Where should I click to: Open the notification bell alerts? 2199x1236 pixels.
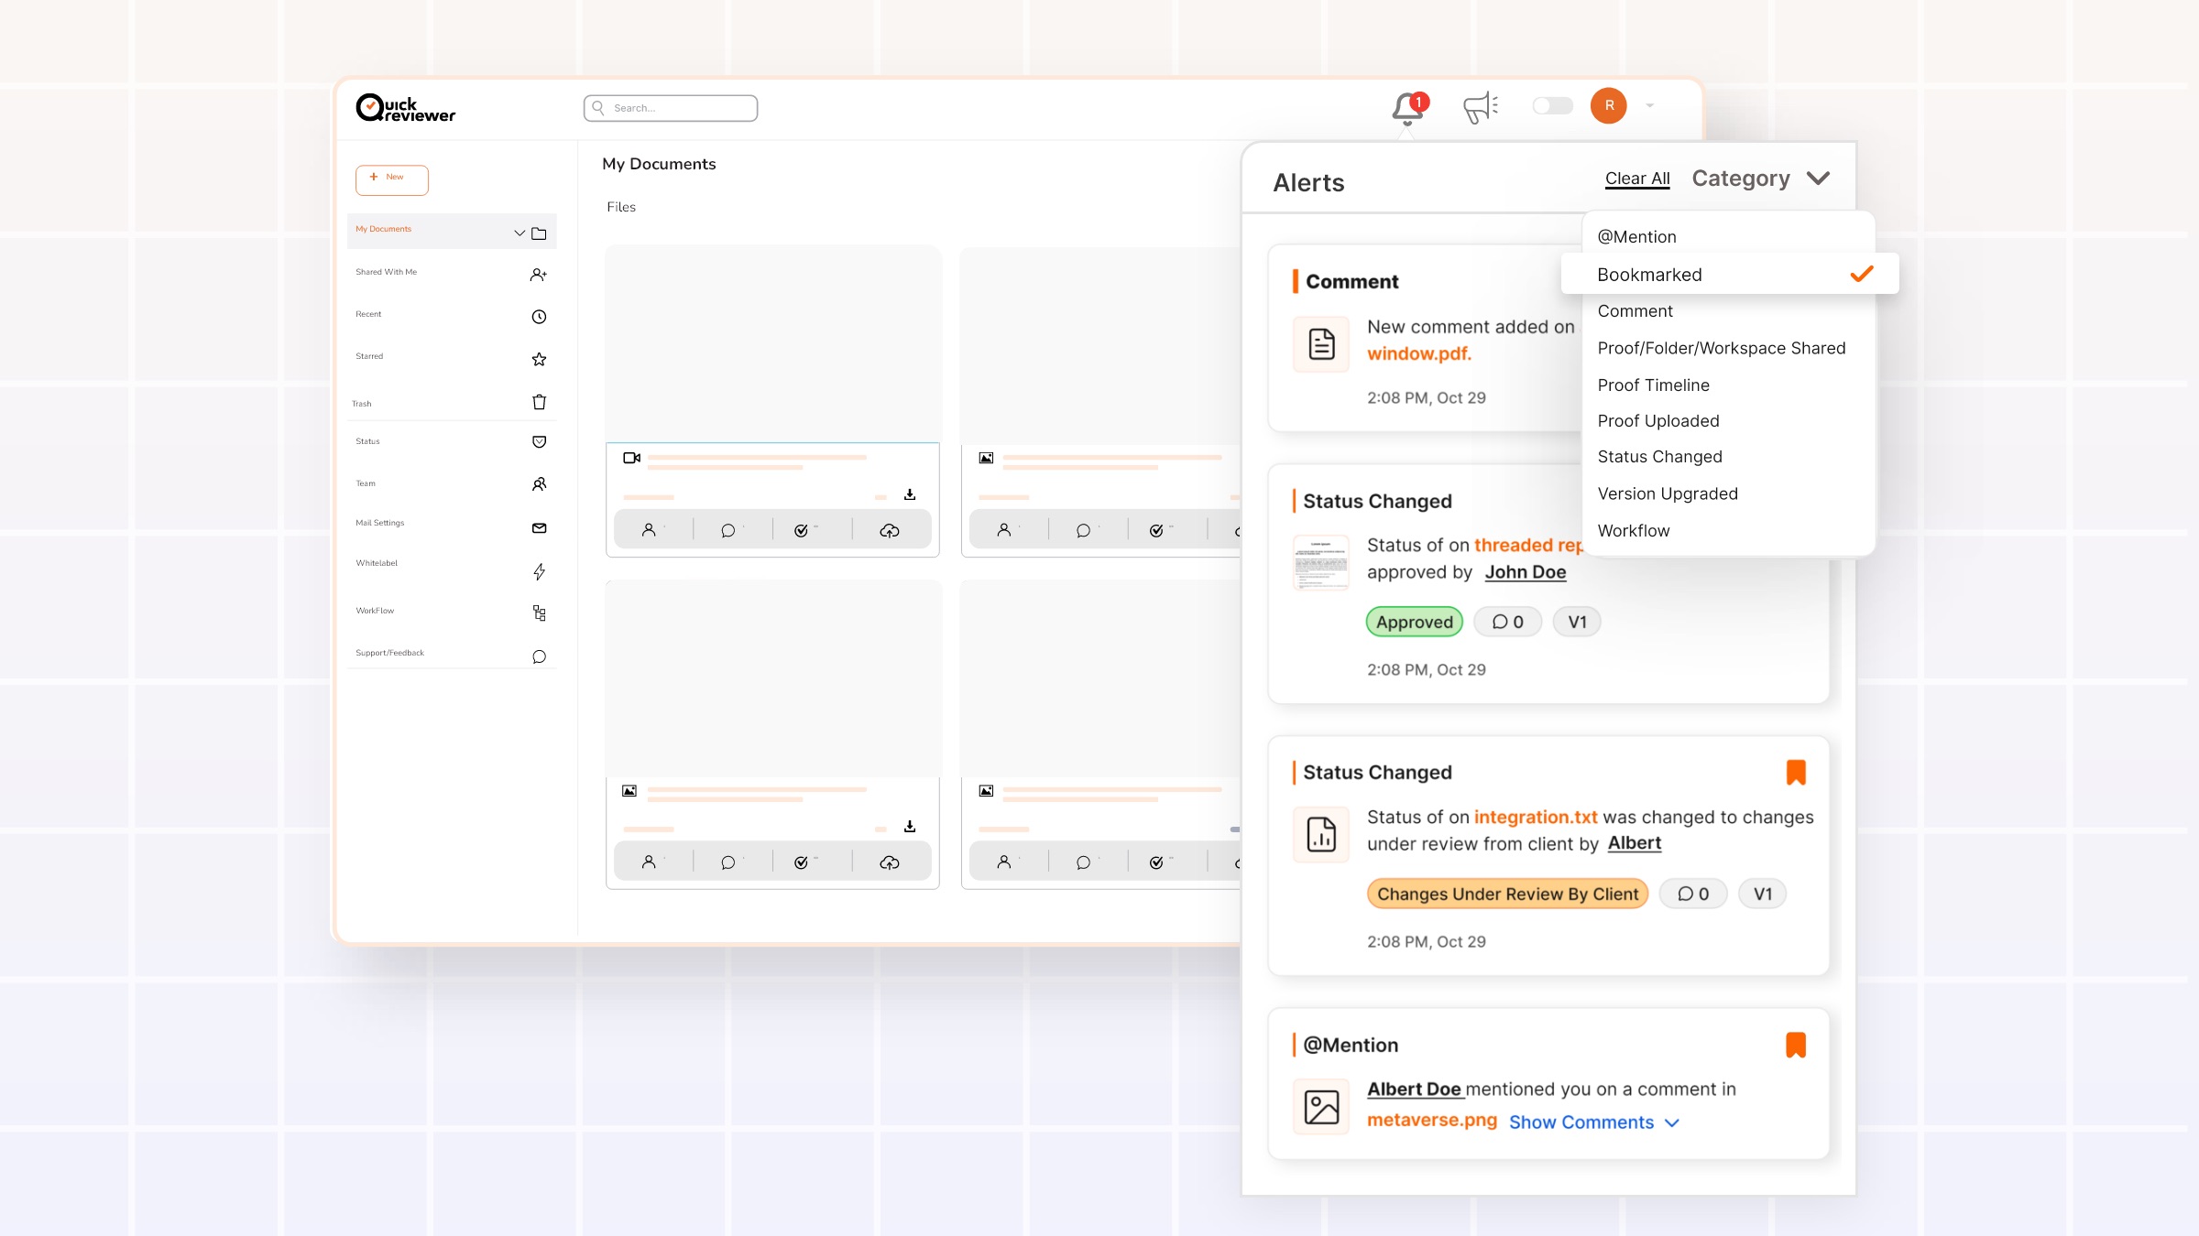pyautogui.click(x=1407, y=108)
